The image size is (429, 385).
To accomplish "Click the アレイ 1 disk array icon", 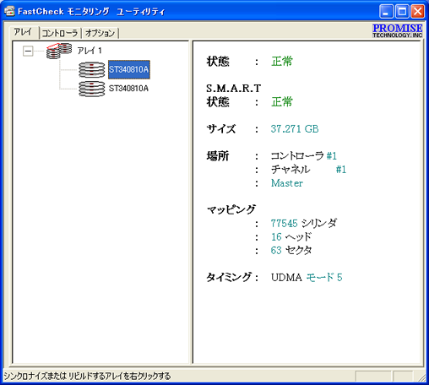I will (x=59, y=51).
